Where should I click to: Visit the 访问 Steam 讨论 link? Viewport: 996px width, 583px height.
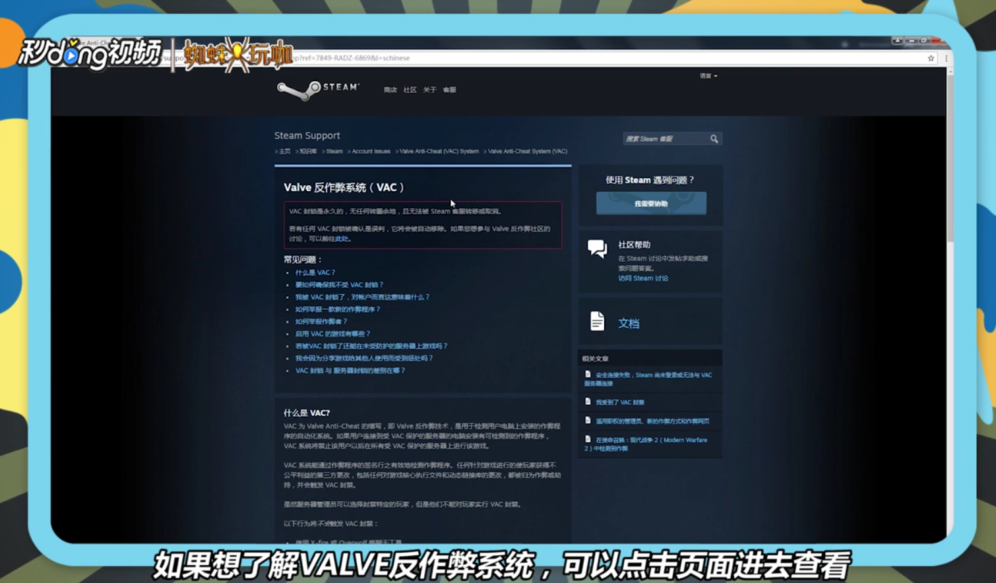click(x=642, y=278)
